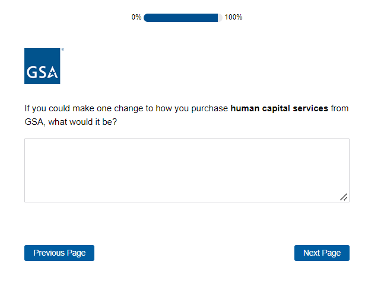
Task: Click the unfilled end of progress bar
Action: (x=220, y=18)
